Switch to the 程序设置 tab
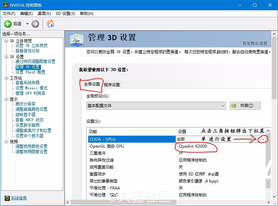The width and height of the screenshot is (278, 206). click(x=112, y=85)
